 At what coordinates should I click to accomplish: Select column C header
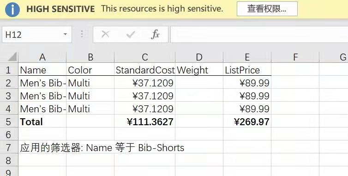click(x=145, y=57)
